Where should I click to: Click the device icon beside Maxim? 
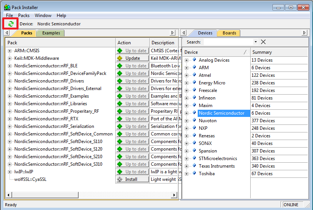[x=194, y=105]
